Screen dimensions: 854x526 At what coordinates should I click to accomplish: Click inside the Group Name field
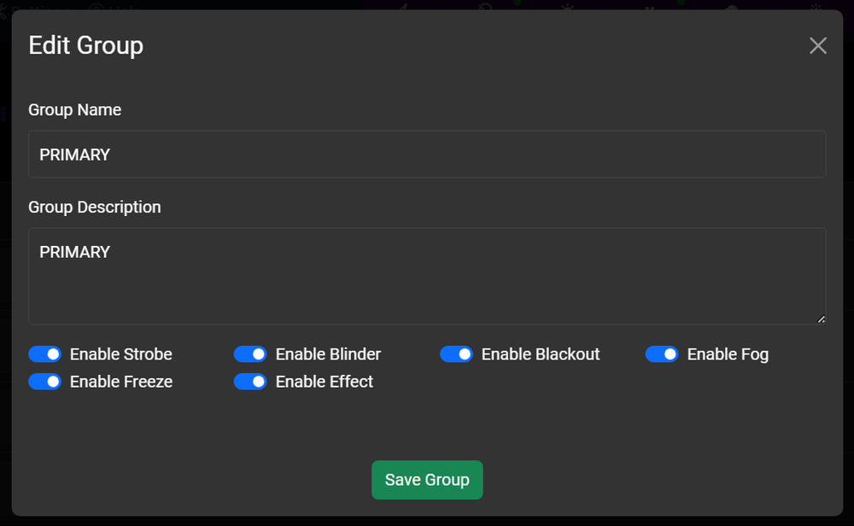(427, 154)
